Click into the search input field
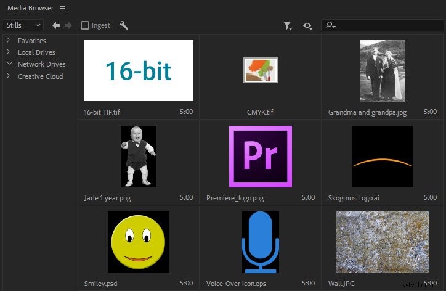This screenshot has height=291, width=446. click(x=383, y=25)
